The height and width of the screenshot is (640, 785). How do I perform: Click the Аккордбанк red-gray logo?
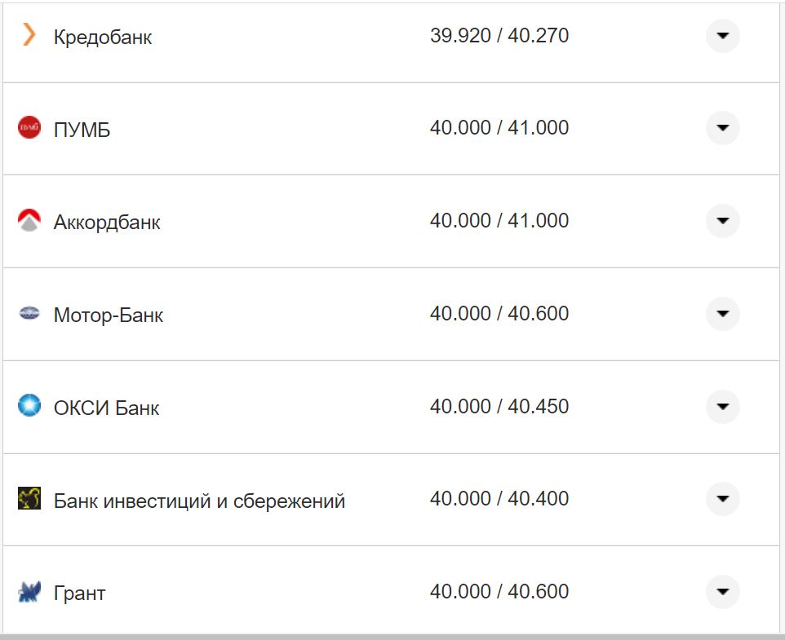coord(29,220)
